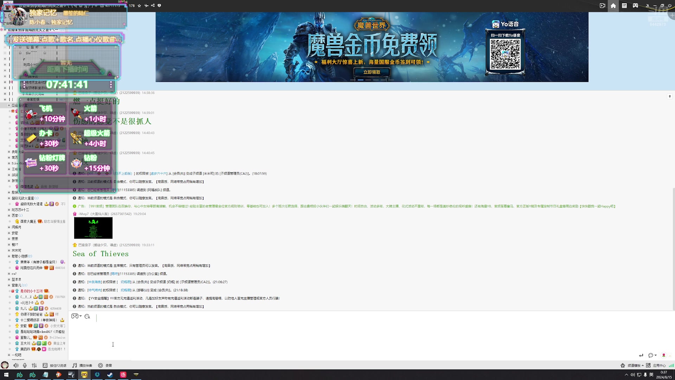Click the Yo语音 QR code on banner
675x380 pixels.
point(505,54)
